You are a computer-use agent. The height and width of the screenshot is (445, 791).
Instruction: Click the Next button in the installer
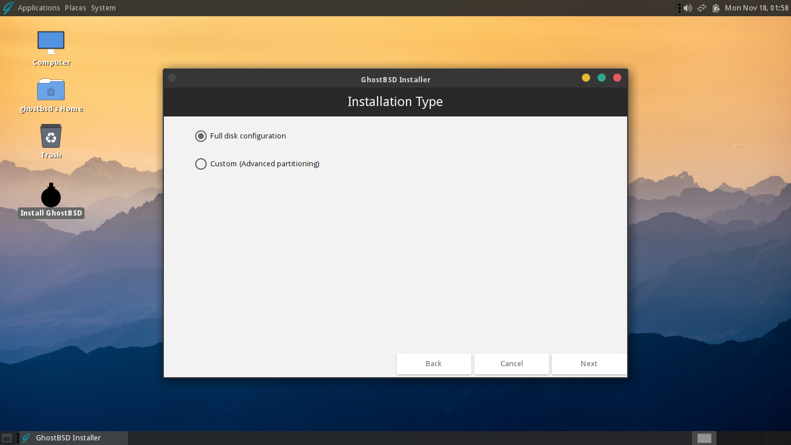(x=589, y=363)
